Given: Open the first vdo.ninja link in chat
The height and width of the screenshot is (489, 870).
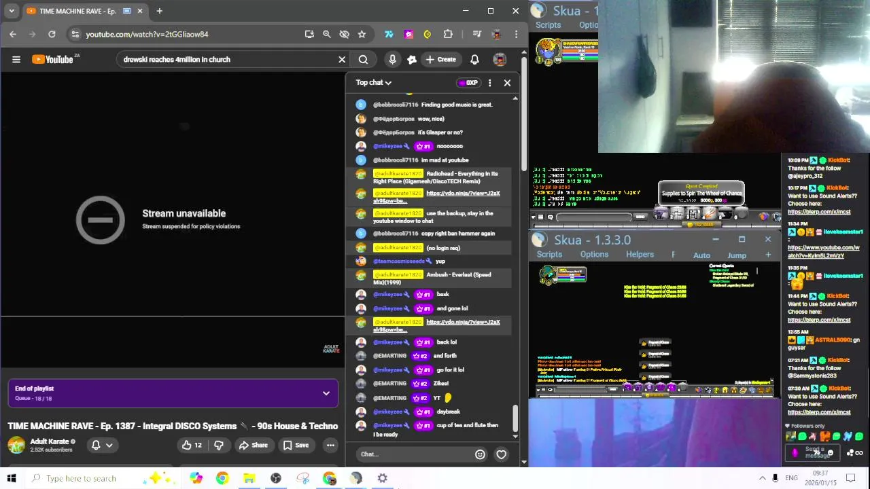Looking at the screenshot, I should (436, 197).
